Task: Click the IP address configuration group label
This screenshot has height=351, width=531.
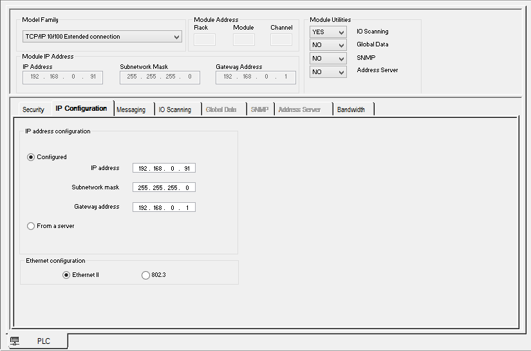Action: [58, 131]
